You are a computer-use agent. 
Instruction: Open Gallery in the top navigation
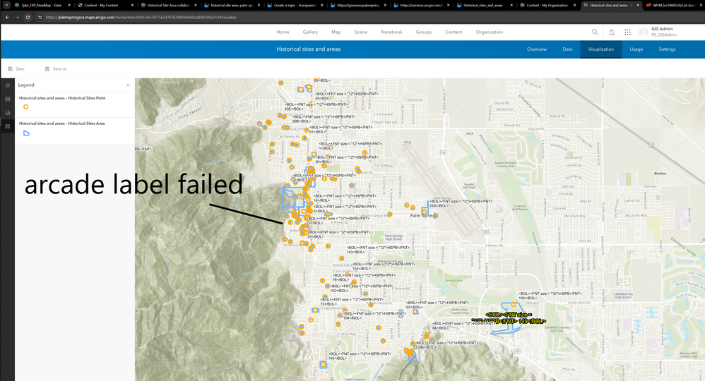click(310, 32)
